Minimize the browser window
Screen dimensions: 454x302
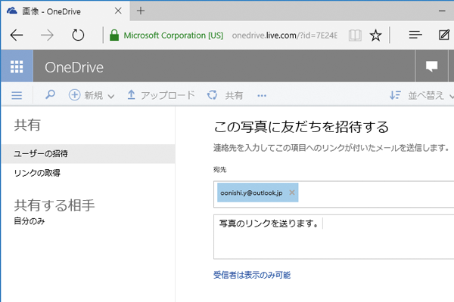click(442, 11)
